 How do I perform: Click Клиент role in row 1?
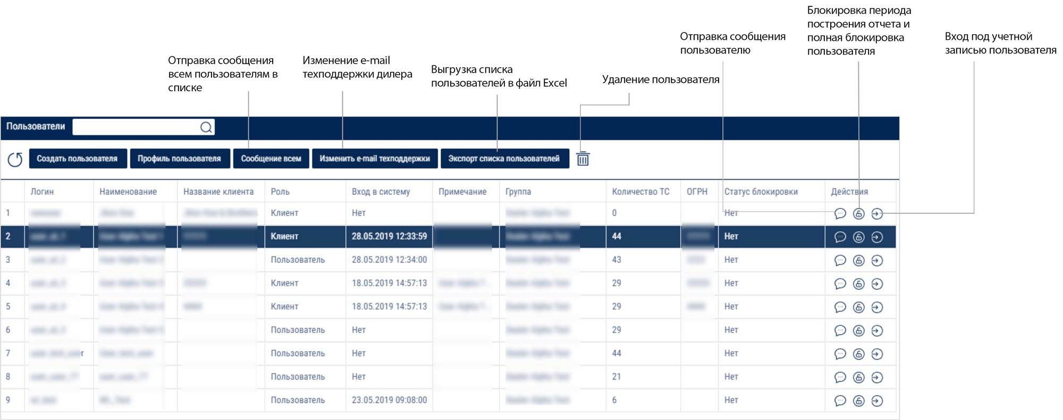coord(284,213)
